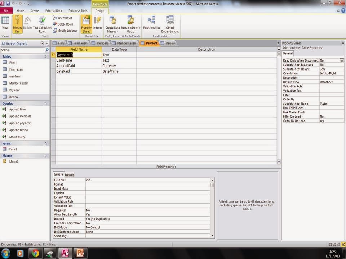Select Review table in navigation pane
Screen dimensions: 346x259
[x=13, y=97]
